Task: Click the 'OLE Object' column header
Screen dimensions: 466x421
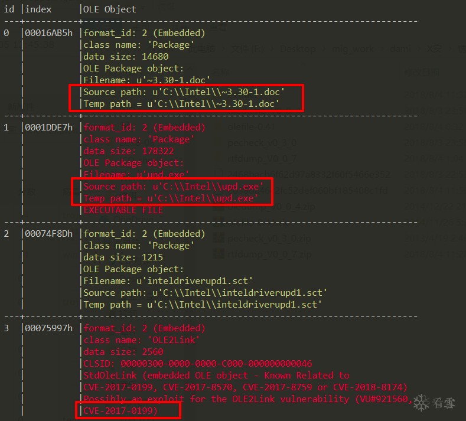Action: (109, 9)
